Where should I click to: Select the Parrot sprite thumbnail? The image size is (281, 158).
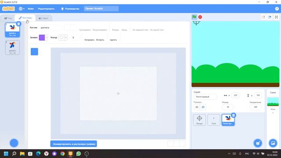tap(228, 120)
